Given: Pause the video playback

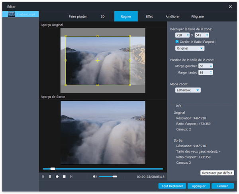Looking at the screenshot, I should (50, 176).
